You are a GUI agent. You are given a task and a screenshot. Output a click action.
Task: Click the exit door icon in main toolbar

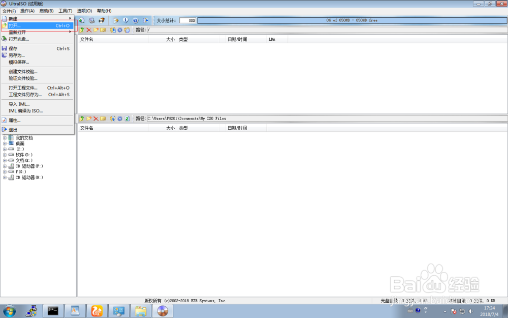pyautogui.click(x=146, y=20)
